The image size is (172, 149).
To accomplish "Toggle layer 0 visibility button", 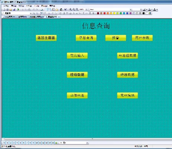I will coord(4,143).
